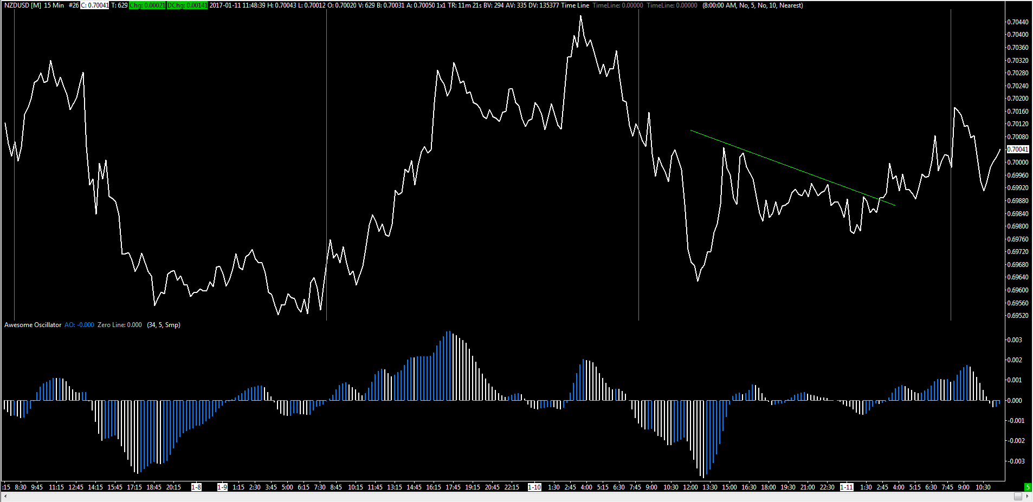Click the 13:30 label on the time axis

710,487
